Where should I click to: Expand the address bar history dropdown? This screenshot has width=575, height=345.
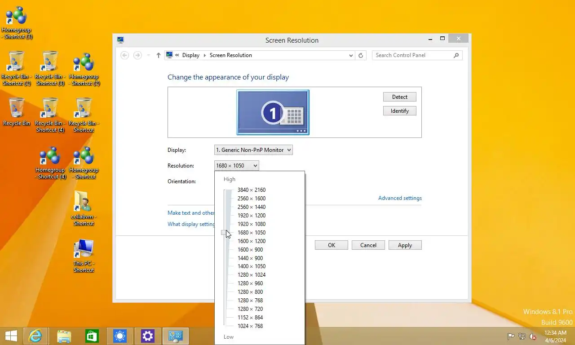click(351, 55)
